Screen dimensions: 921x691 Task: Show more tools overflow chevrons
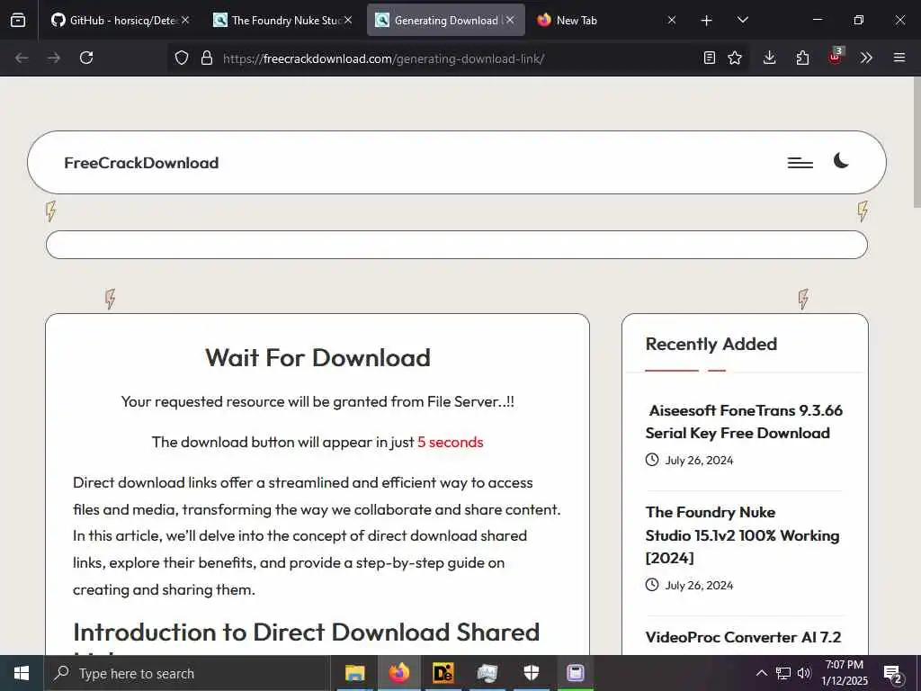pos(866,58)
